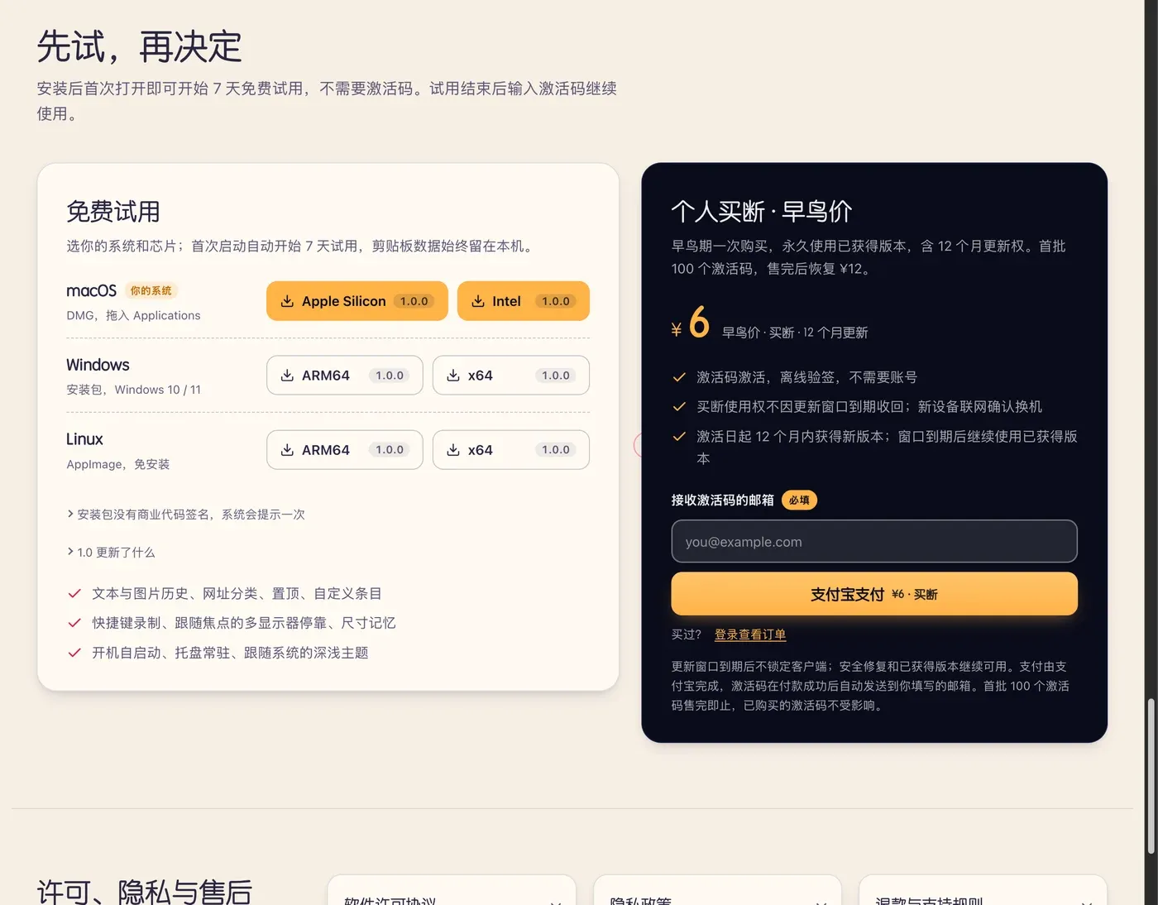This screenshot has height=905, width=1158.
Task: Click the feature line 文本与图片历史、网址分类、置顶、自定义条目
Action: [x=237, y=594]
